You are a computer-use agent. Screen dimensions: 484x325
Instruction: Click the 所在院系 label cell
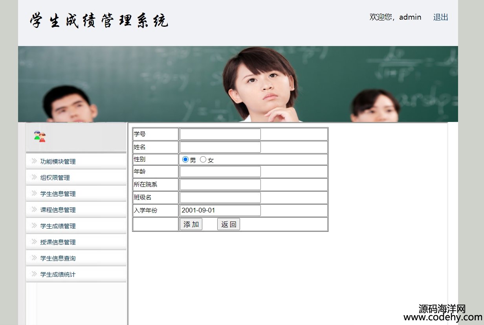(156, 185)
